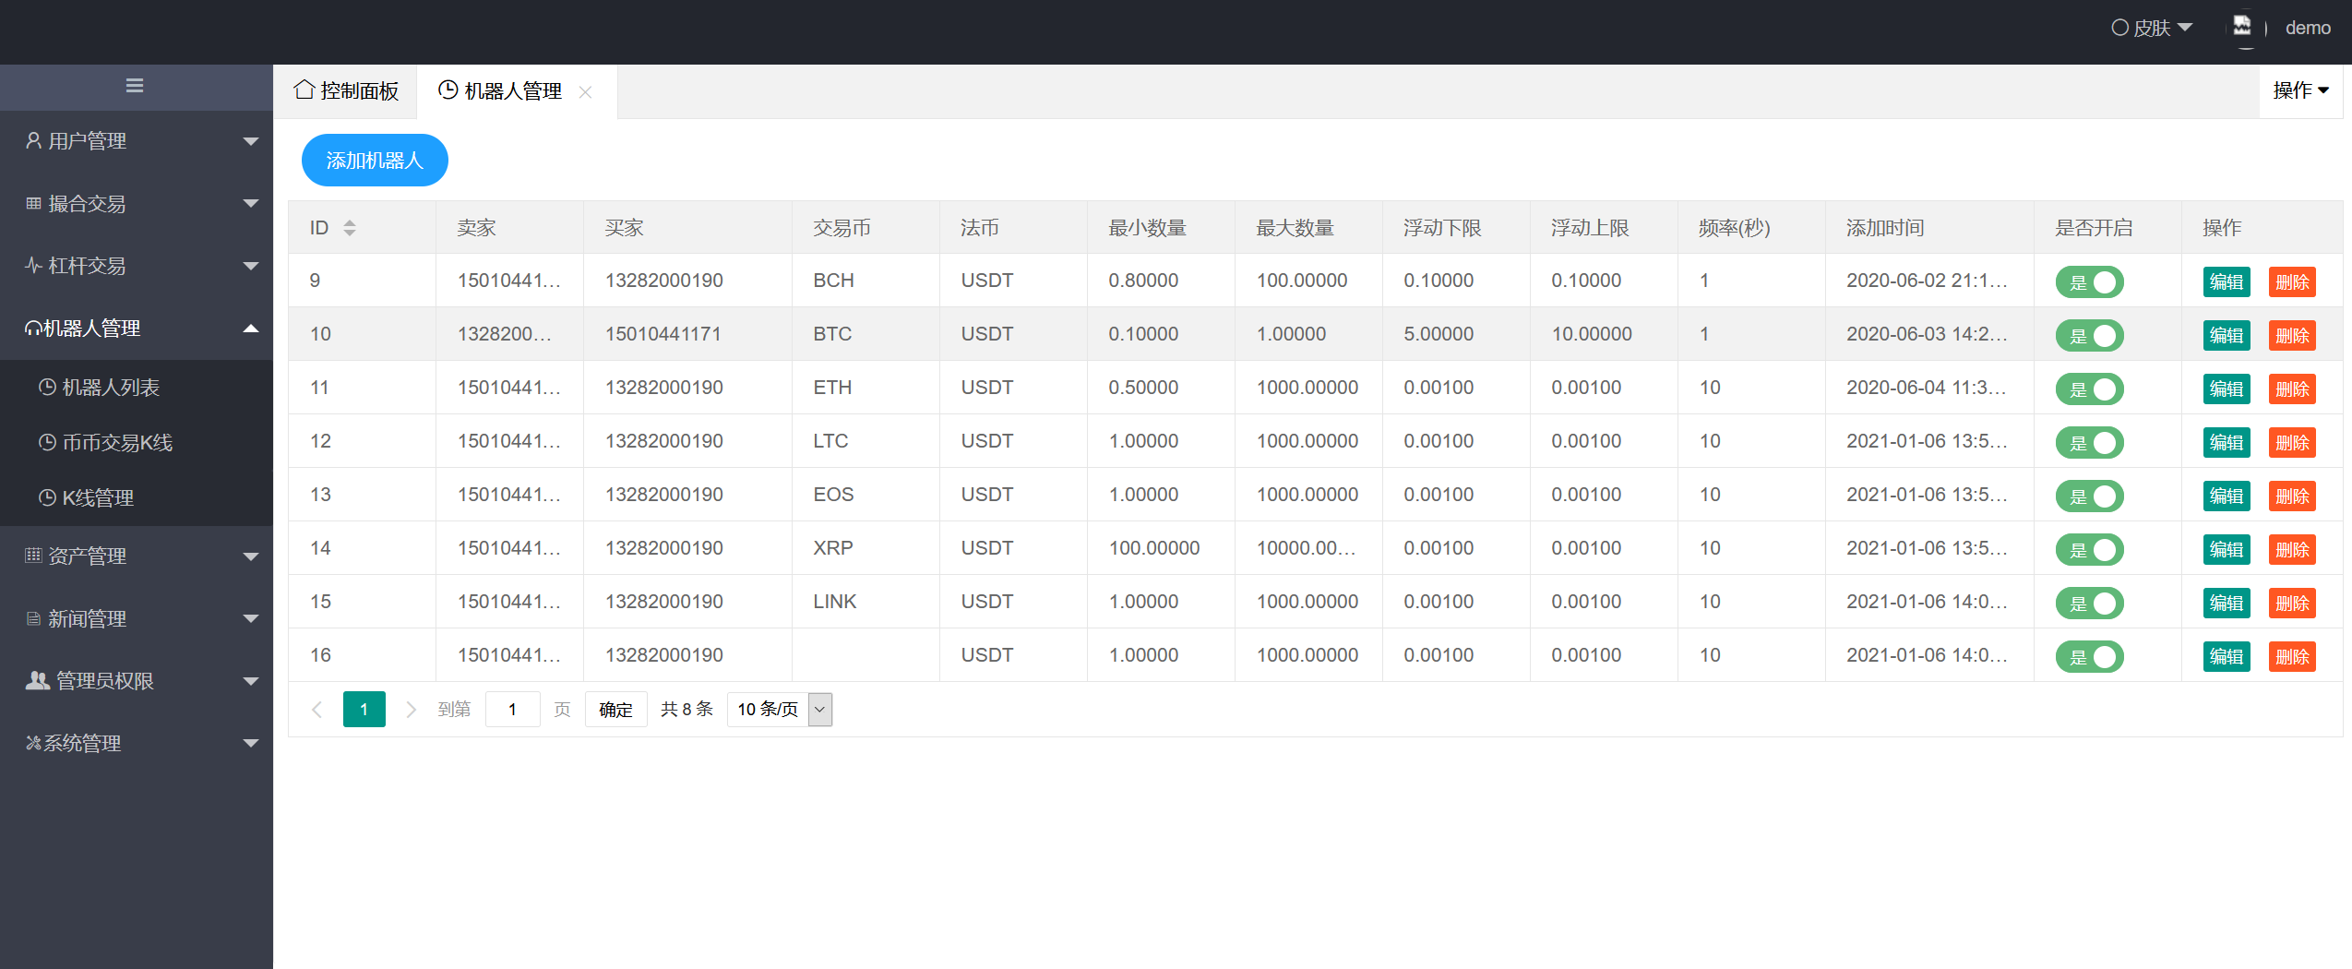
Task: Expand the 撮合交易 menu arrow
Action: [x=250, y=203]
